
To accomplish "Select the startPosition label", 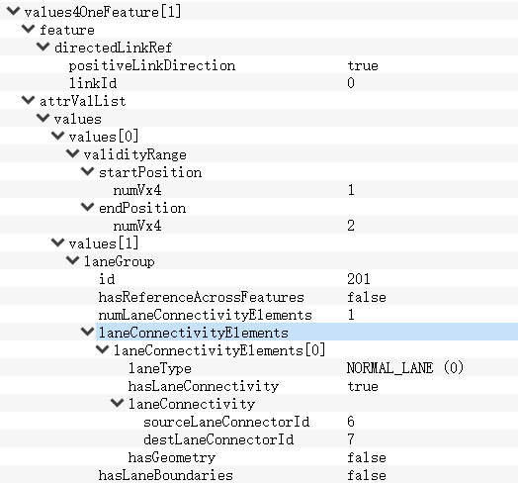I will (x=150, y=172).
